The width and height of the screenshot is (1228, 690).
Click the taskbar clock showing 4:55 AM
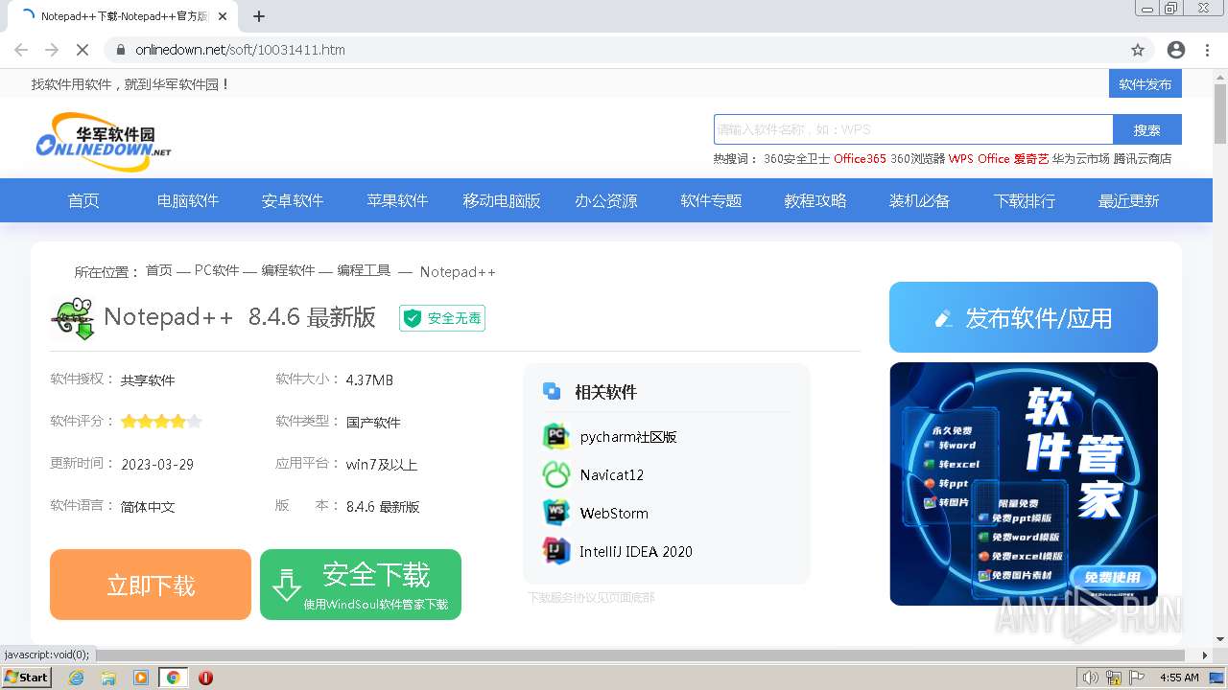[x=1179, y=678]
